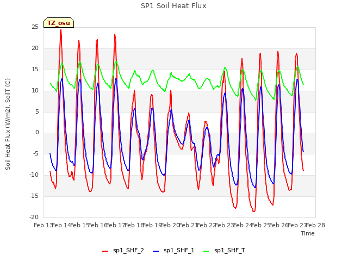The width and height of the screenshot is (348, 261).
Task: Click the red sp1_SHF_2 legend swatch
Action: 105,251
